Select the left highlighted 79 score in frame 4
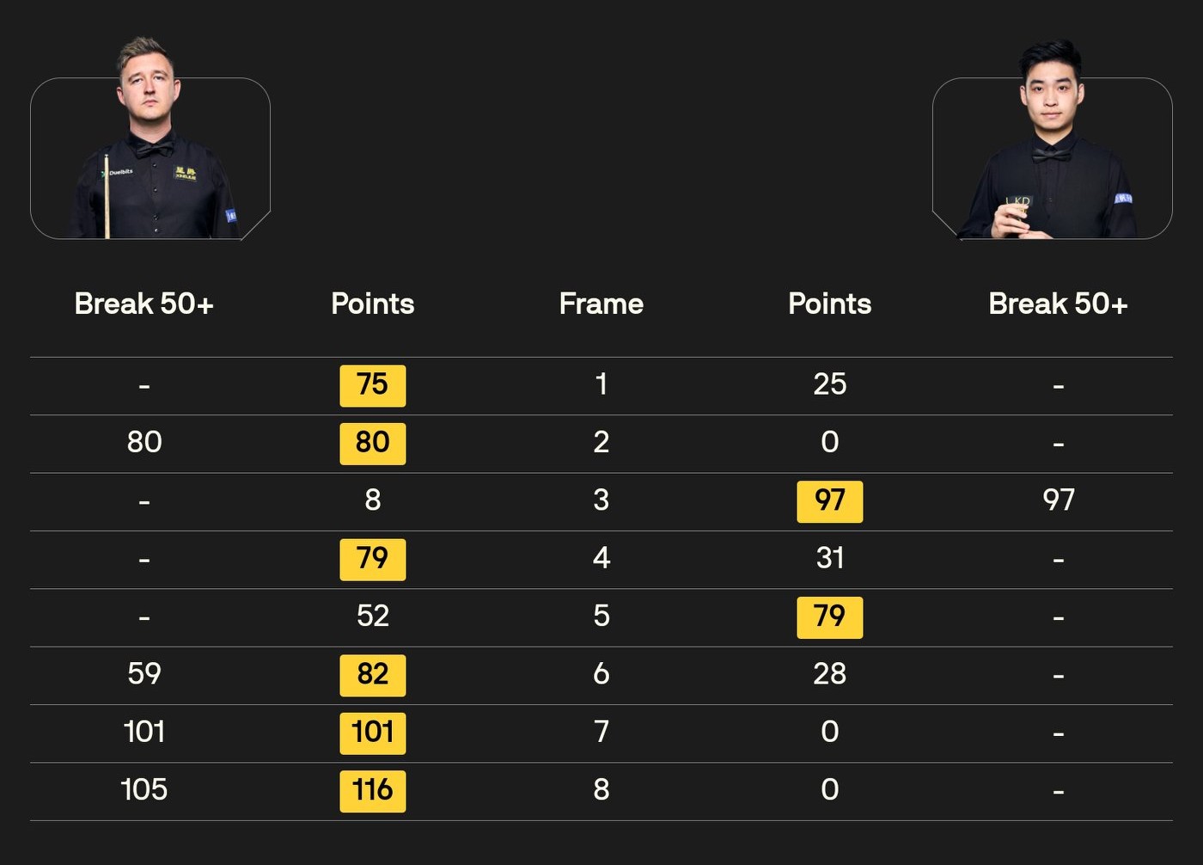This screenshot has width=1203, height=865. (x=372, y=559)
